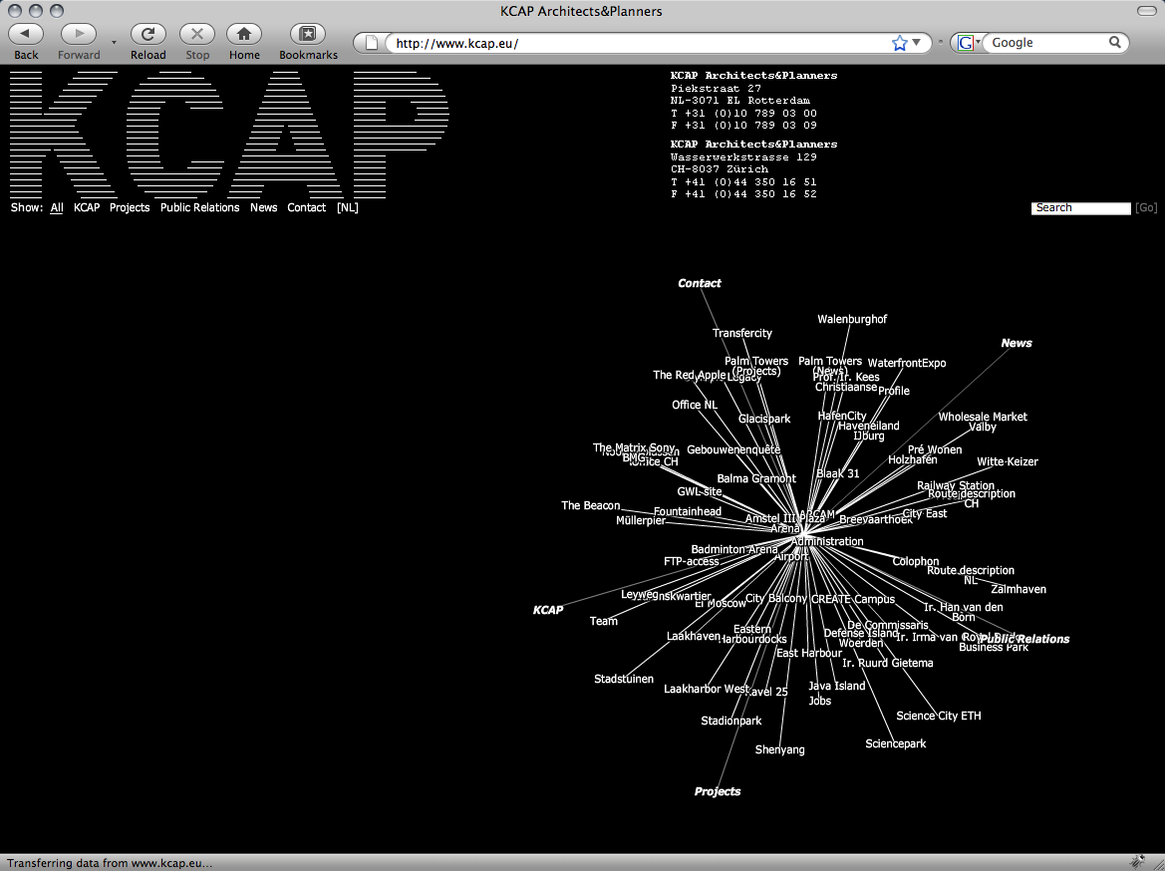Image resolution: width=1165 pixels, height=871 pixels.
Task: Click the Walenburghof node in graph
Action: tap(852, 320)
